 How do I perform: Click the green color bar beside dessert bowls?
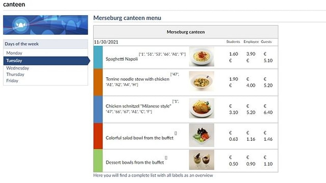pyautogui.click(x=98, y=161)
